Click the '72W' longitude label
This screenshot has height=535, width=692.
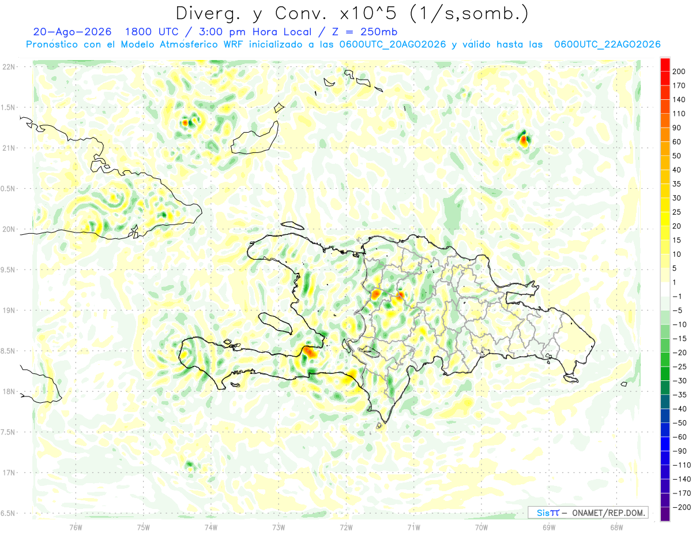[x=346, y=527]
